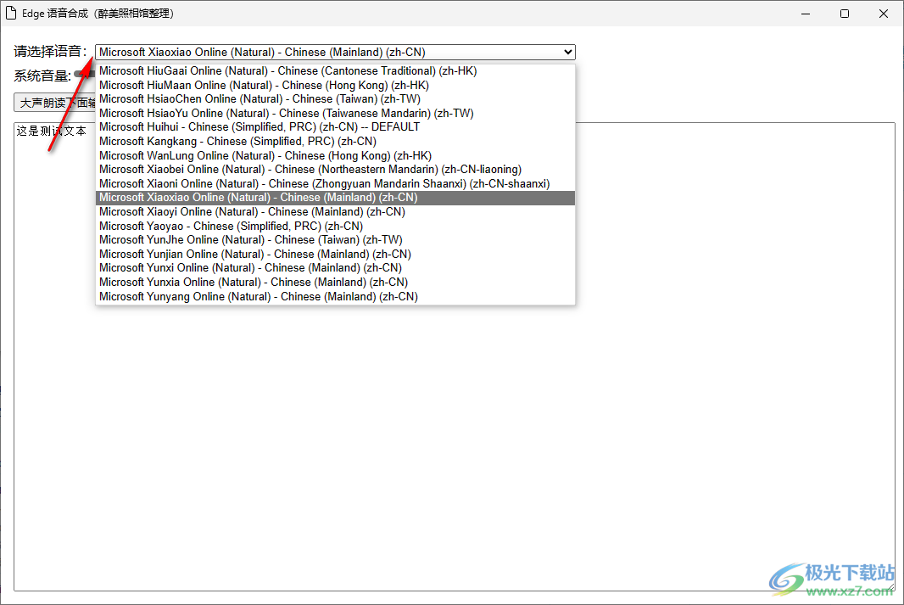Pick Microsoft Xiaoyi Online Mainland voice
904x605 pixels.
[335, 211]
